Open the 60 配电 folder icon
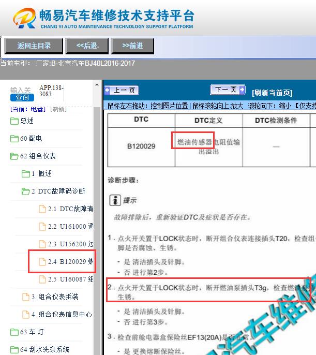This screenshot has width=316, height=355. tap(14, 139)
